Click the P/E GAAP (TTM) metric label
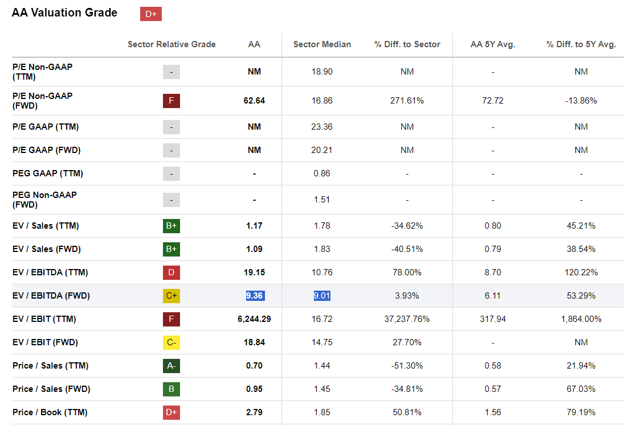The height and width of the screenshot is (426, 633). pyautogui.click(x=46, y=127)
